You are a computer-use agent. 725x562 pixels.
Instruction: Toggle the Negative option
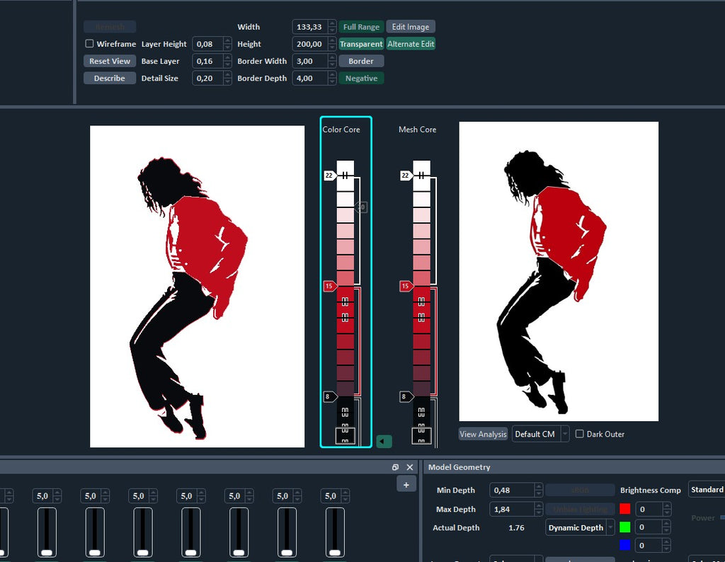(x=361, y=78)
